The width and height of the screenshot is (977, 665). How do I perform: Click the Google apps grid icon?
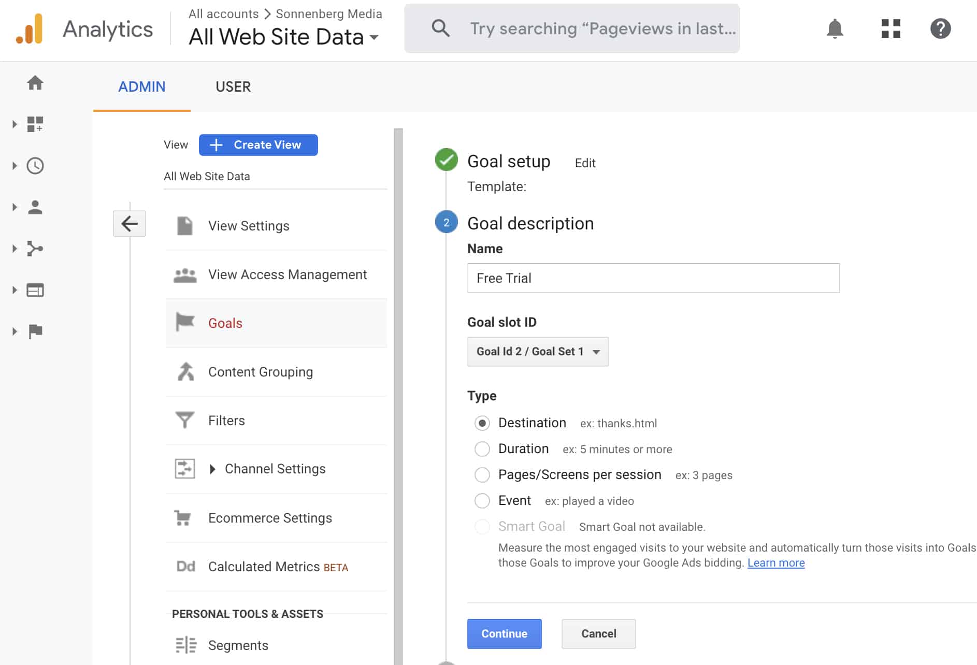(890, 29)
